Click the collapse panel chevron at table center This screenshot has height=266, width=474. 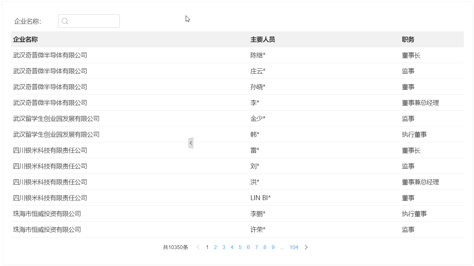[x=191, y=143]
